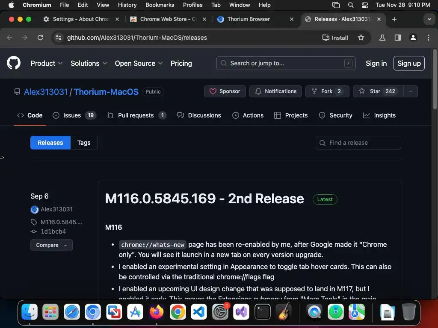Screen dimensions: 438x328
Task: Open a new tab with plus icon
Action: click(x=394, y=19)
